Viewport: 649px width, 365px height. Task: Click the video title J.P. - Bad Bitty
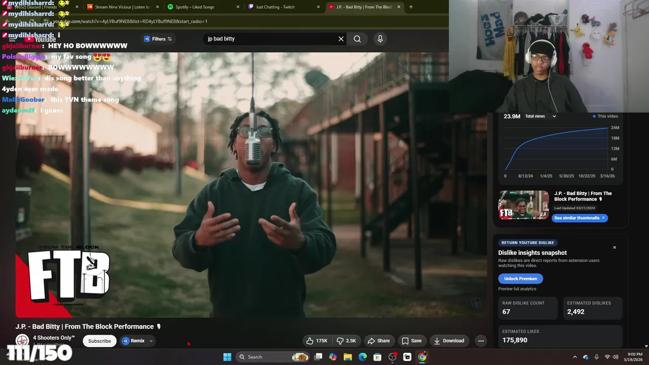coord(88,326)
